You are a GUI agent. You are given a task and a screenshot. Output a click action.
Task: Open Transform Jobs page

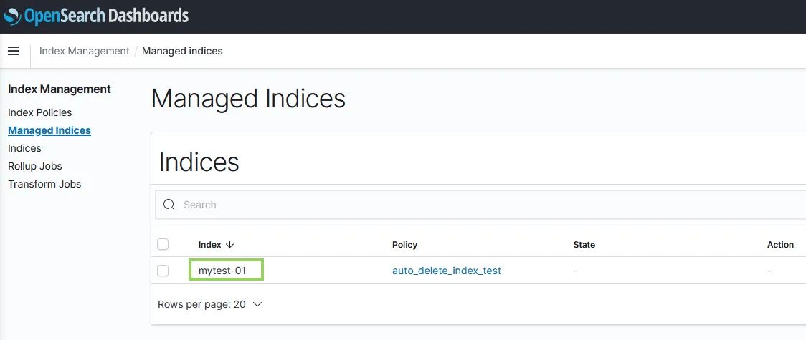44,184
